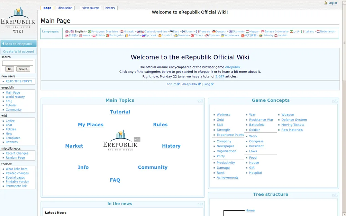Click the central eRepublik logo in Main Topics

(120, 140)
